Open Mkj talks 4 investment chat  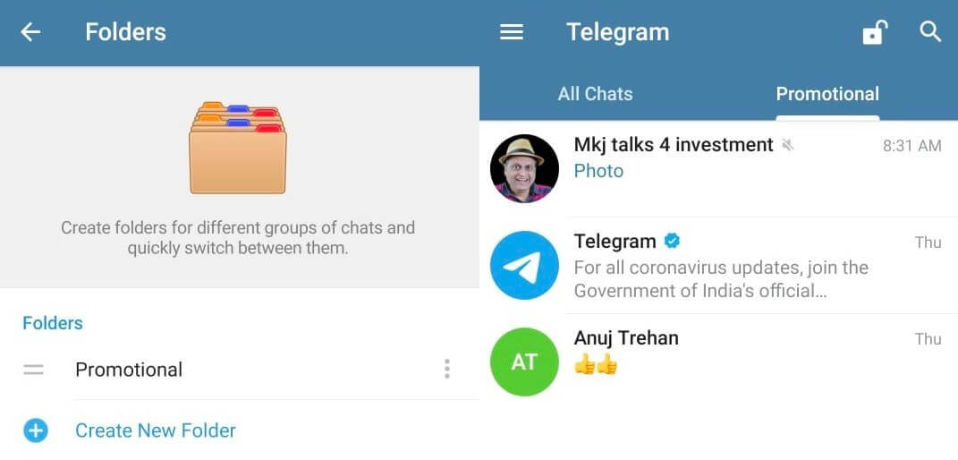tap(718, 168)
